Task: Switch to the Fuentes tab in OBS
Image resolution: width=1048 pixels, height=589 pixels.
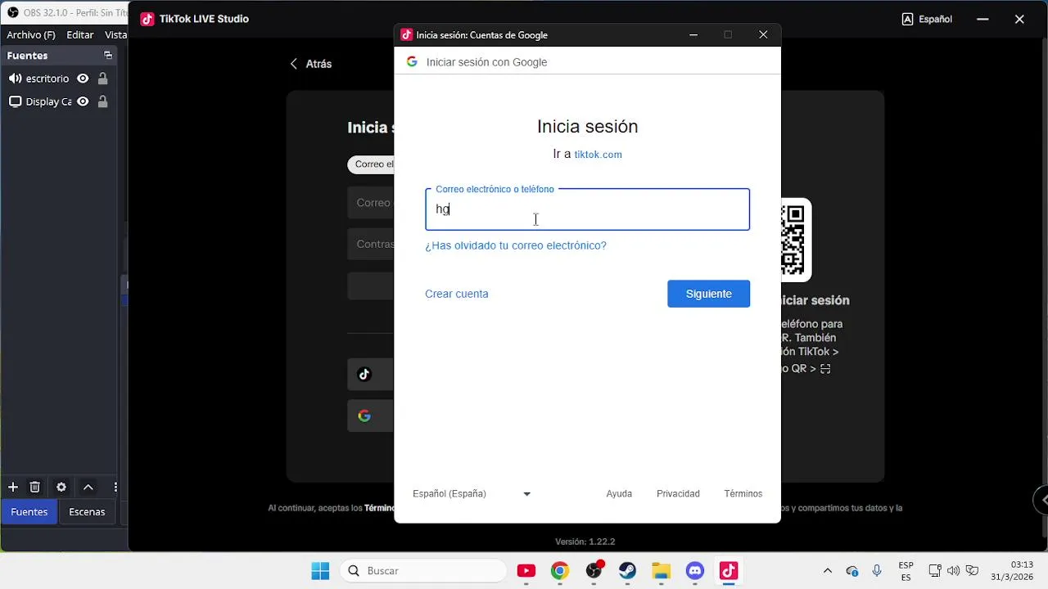Action: point(29,512)
